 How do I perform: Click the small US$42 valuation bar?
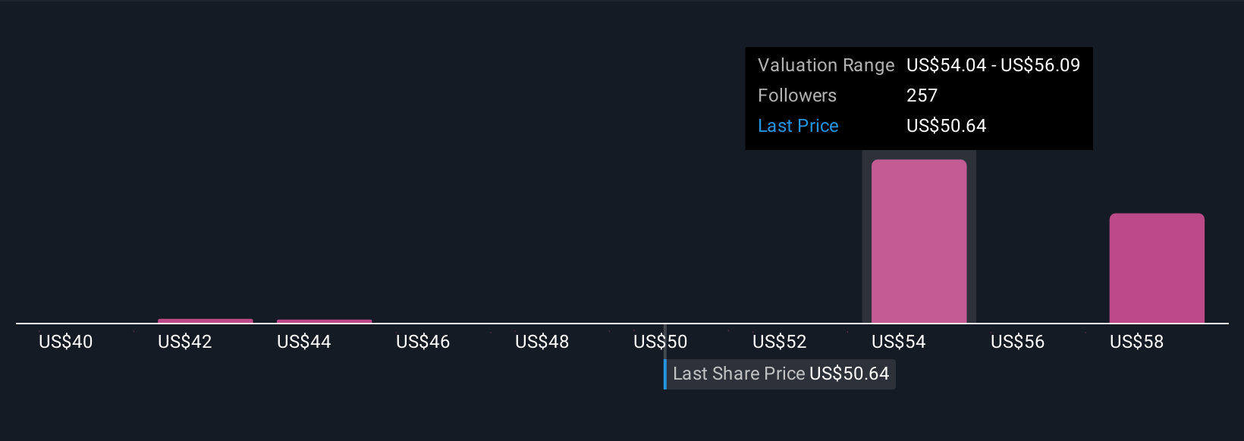(206, 321)
